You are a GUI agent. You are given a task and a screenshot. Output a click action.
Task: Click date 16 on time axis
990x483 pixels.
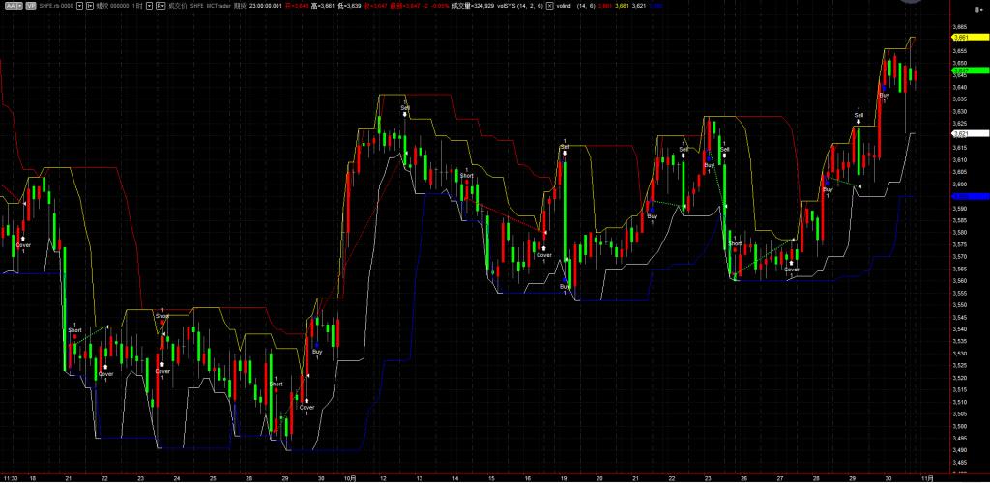click(x=527, y=478)
